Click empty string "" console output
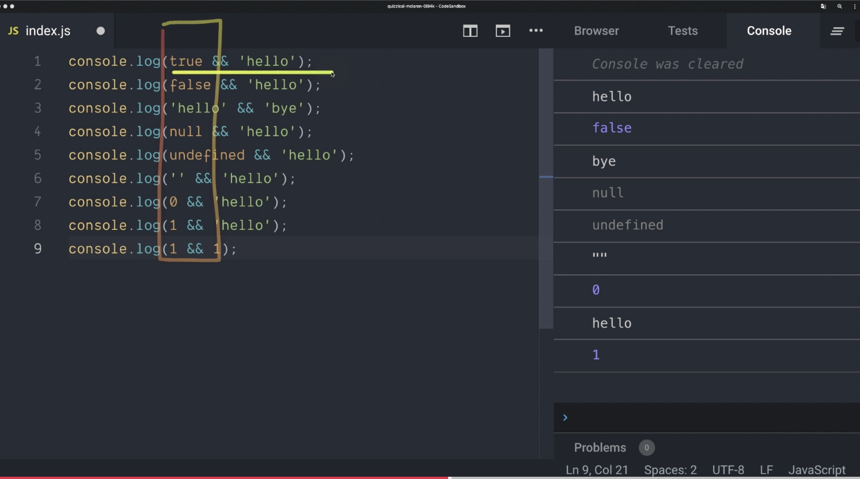The width and height of the screenshot is (860, 479). 600,255
